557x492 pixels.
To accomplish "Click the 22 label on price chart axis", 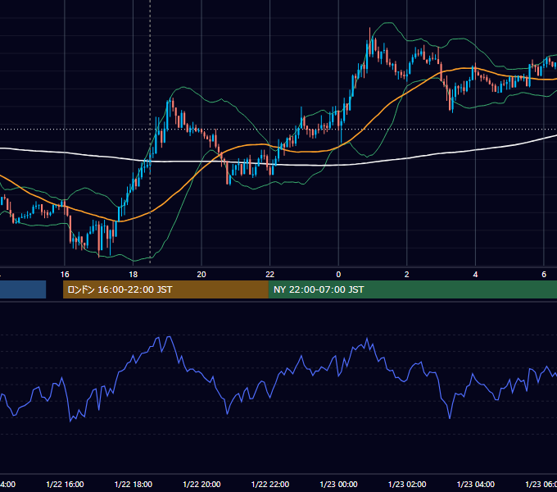I will [x=270, y=275].
